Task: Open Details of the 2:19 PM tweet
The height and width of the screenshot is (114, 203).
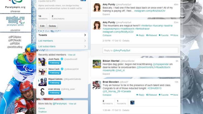Action: [x=126, y=41]
